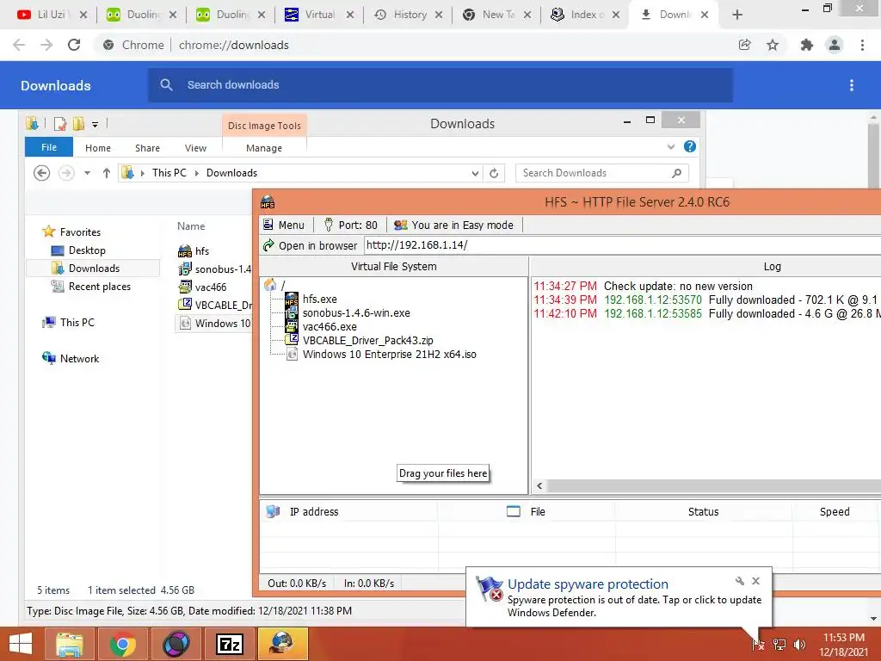881x661 pixels.
Task: Open the View tab in Explorer ribbon
Action: (195, 148)
